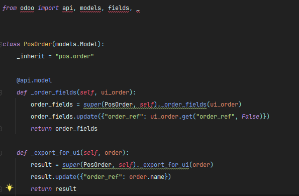Place cursor on underlined fields import
Viewport: 299px width, 196px height.
(x=119, y=8)
